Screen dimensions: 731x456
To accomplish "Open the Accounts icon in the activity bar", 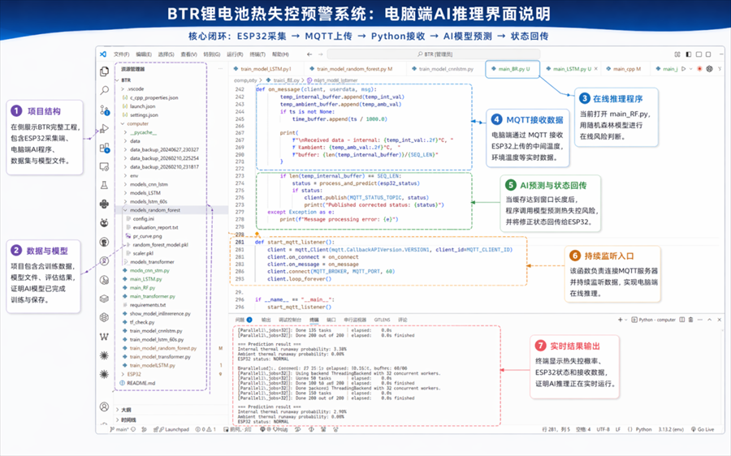I will pyautogui.click(x=105, y=407).
